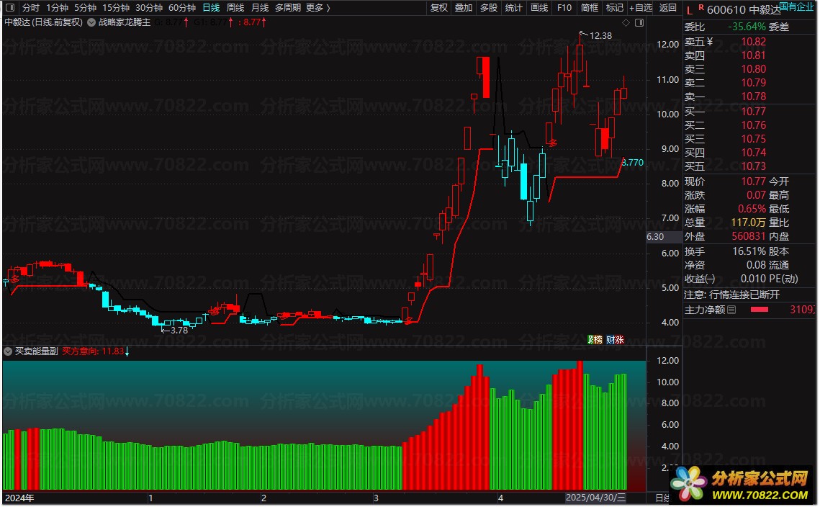Open F10 company info
The height and width of the screenshot is (507, 820).
coord(564,7)
